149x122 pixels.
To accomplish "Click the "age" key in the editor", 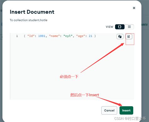I will 81,36.
